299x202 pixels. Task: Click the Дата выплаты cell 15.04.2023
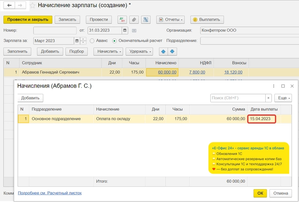262,119
